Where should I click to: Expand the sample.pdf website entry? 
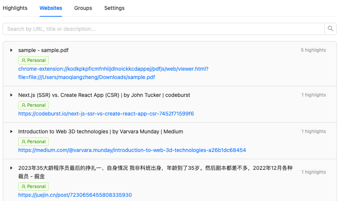pyautogui.click(x=11, y=50)
